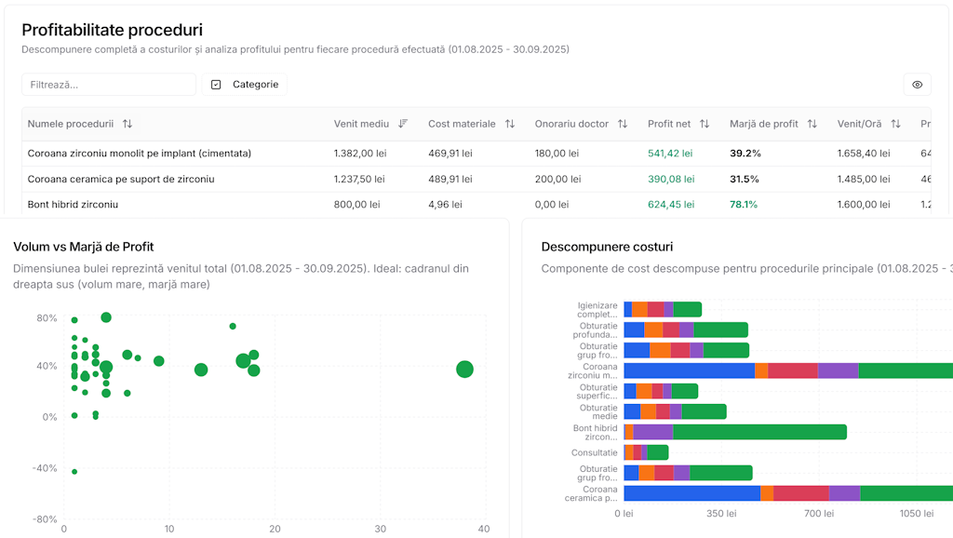Click the Profit net sort icon
Viewport: 953px width, 538px height.
point(705,124)
